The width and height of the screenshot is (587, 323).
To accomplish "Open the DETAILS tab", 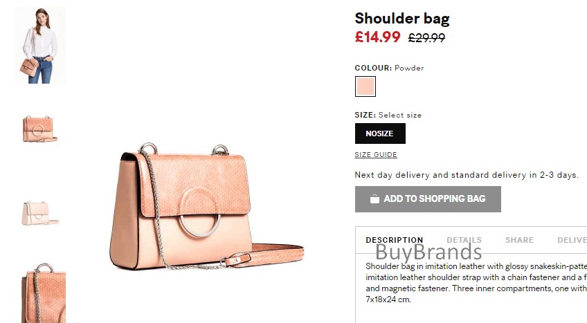I will pyautogui.click(x=464, y=240).
